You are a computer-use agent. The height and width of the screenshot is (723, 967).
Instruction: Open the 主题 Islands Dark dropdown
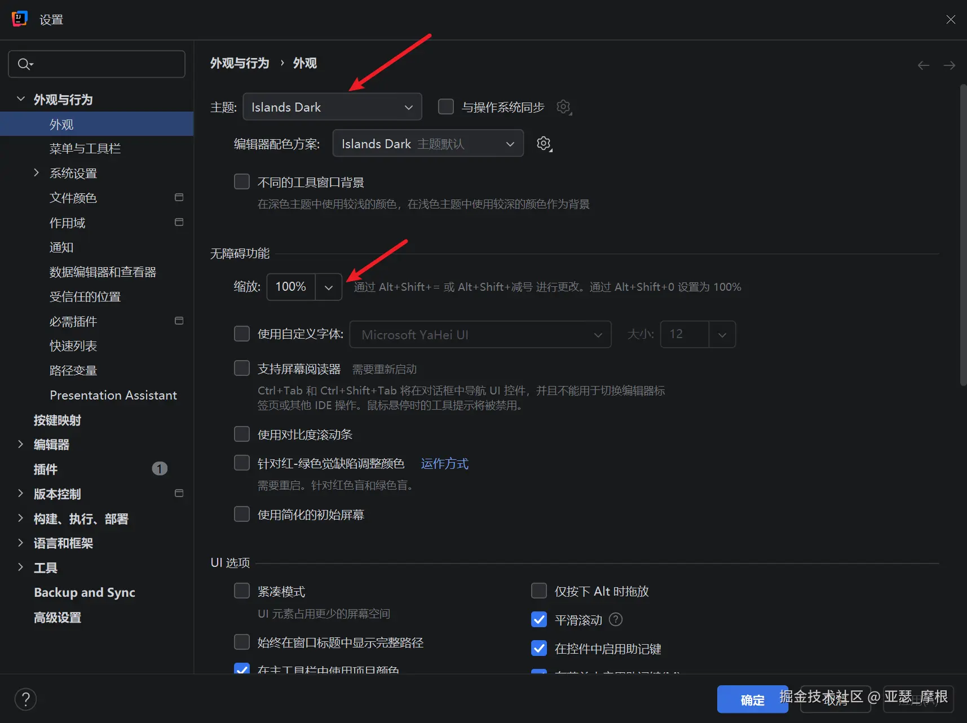pos(332,107)
